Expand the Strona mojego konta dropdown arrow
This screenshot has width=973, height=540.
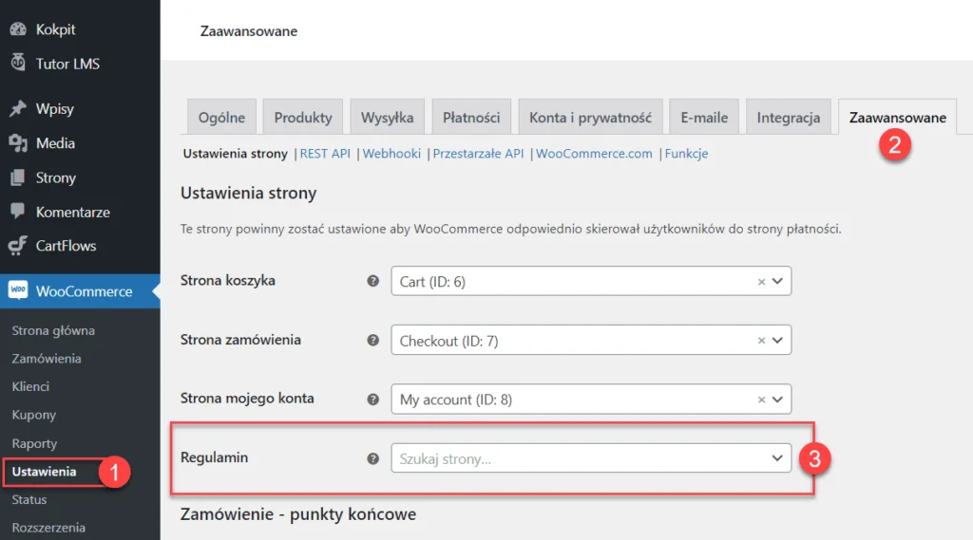tap(777, 400)
